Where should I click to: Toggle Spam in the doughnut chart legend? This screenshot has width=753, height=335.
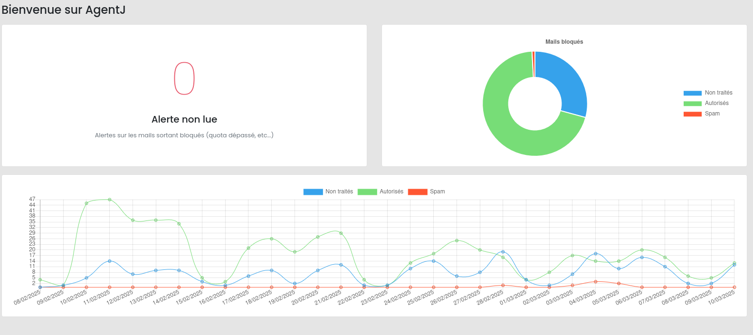(x=702, y=114)
